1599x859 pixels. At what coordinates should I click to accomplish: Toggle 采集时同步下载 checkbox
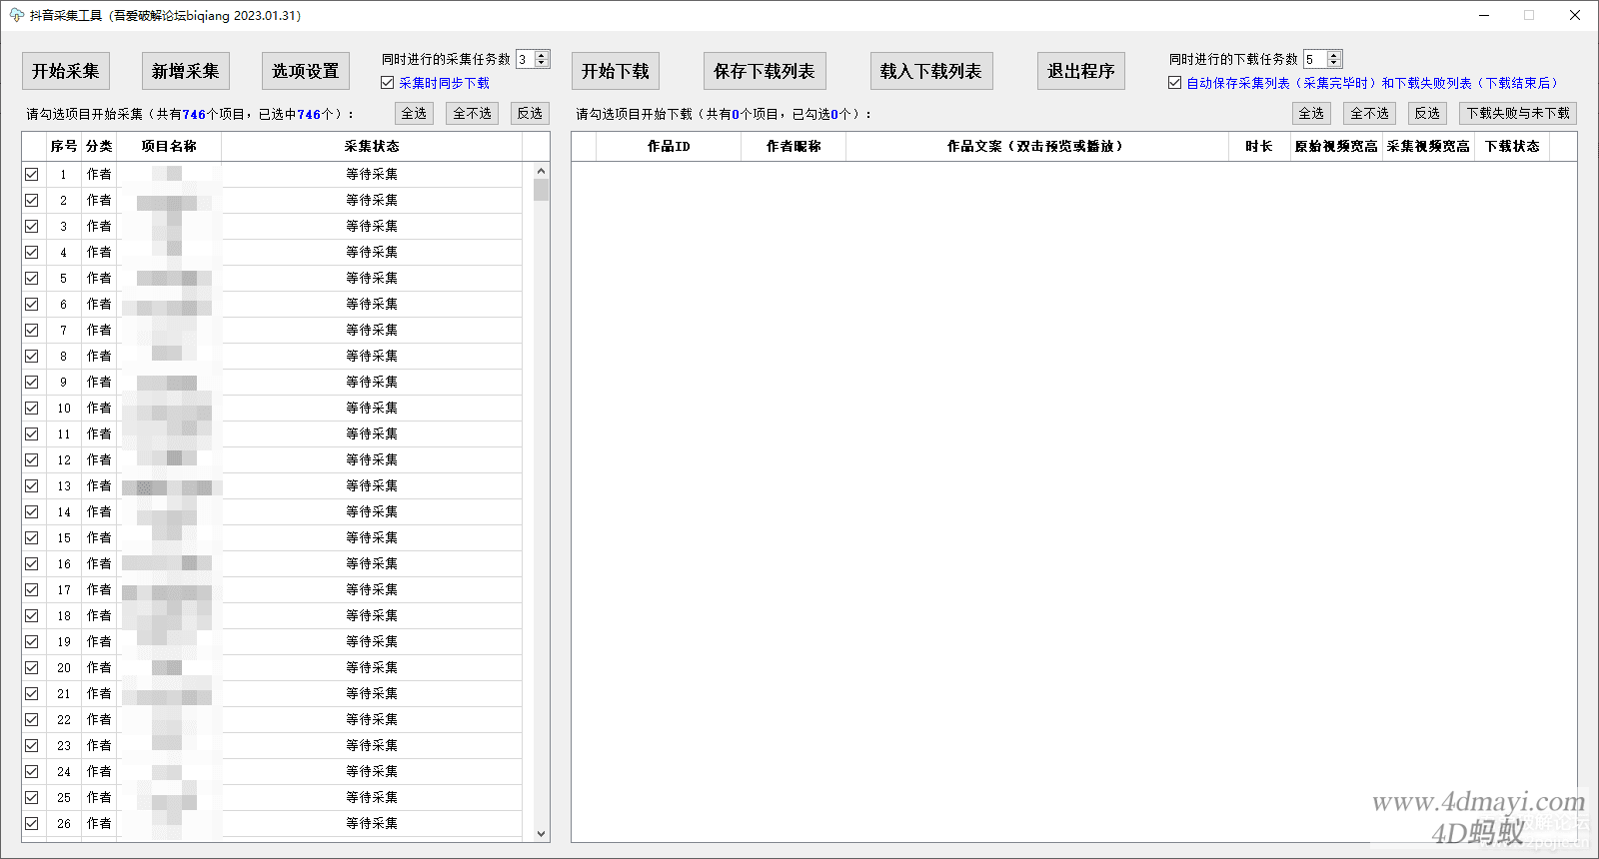click(388, 83)
